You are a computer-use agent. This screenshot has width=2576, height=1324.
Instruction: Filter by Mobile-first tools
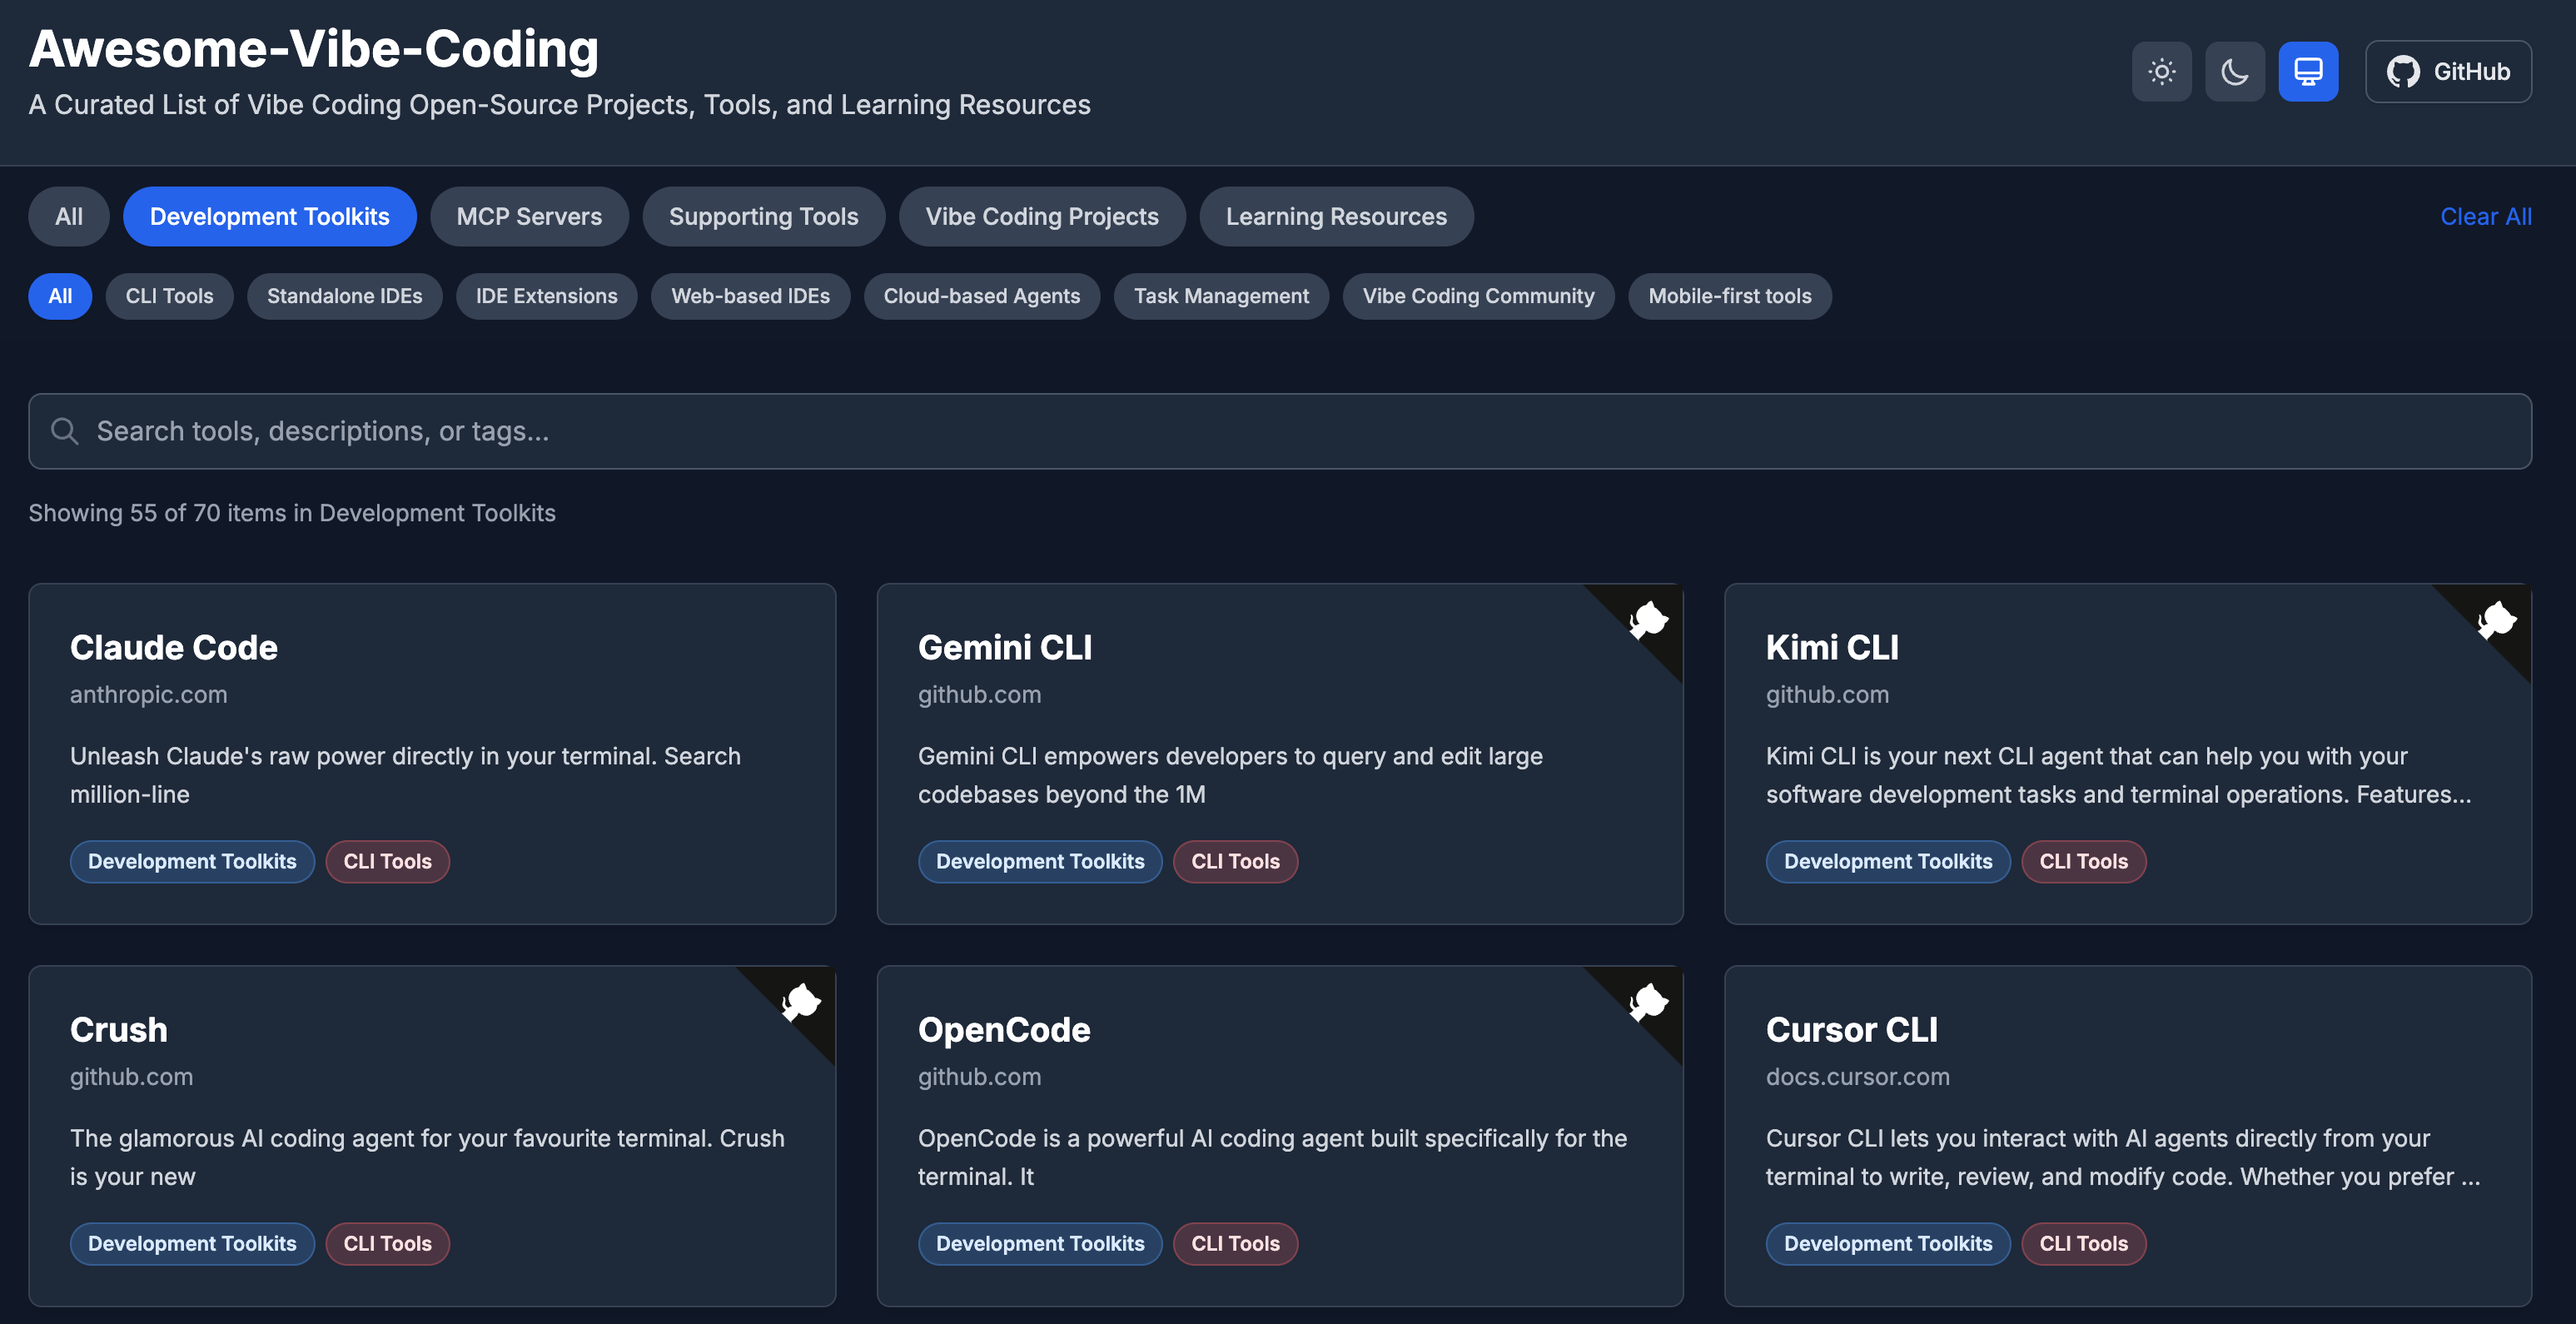(x=1730, y=296)
